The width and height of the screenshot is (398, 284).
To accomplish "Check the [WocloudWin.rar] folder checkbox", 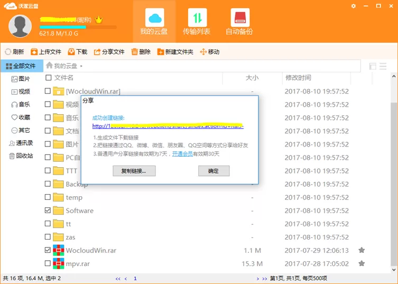I will (48, 91).
